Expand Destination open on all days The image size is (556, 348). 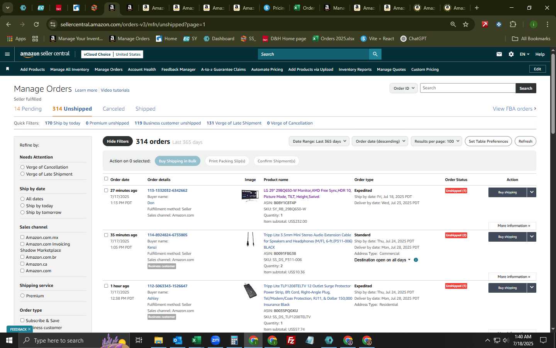pos(382,260)
